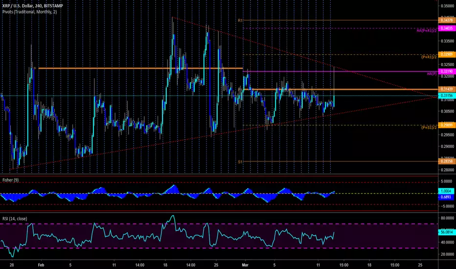Click the 20.0000 RSI scale value
Screen dimensions: 456x269
(x=447, y=254)
